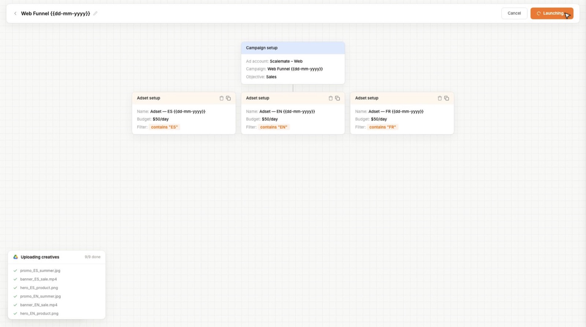Select the $50/day budget in ES adset
Viewport: 586px width, 327px height.
(x=160, y=119)
